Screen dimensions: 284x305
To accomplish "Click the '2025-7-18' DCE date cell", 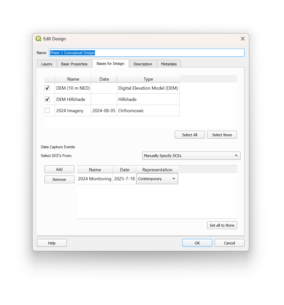I will [x=125, y=179].
